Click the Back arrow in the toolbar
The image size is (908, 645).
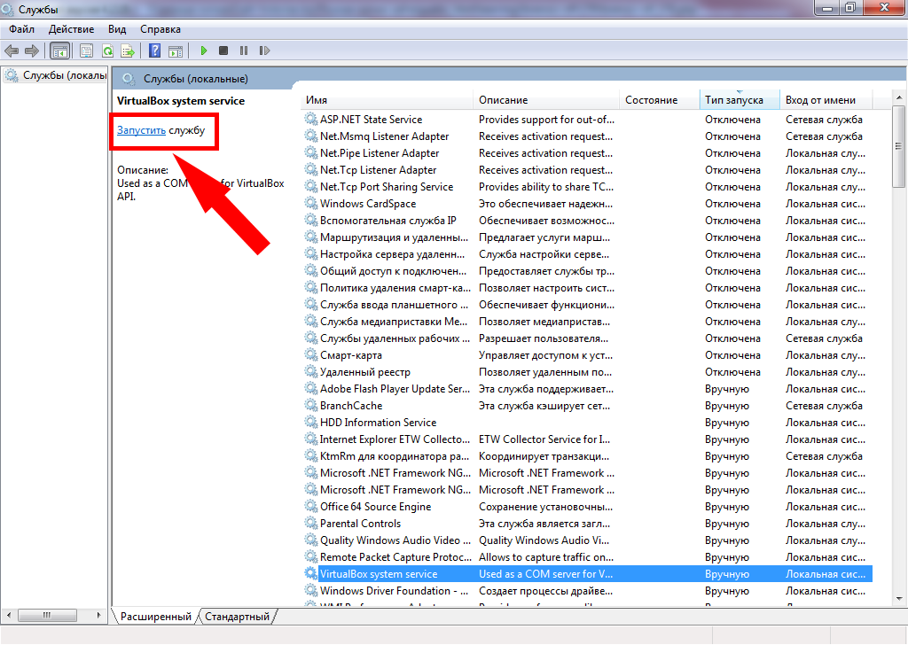pyautogui.click(x=12, y=51)
